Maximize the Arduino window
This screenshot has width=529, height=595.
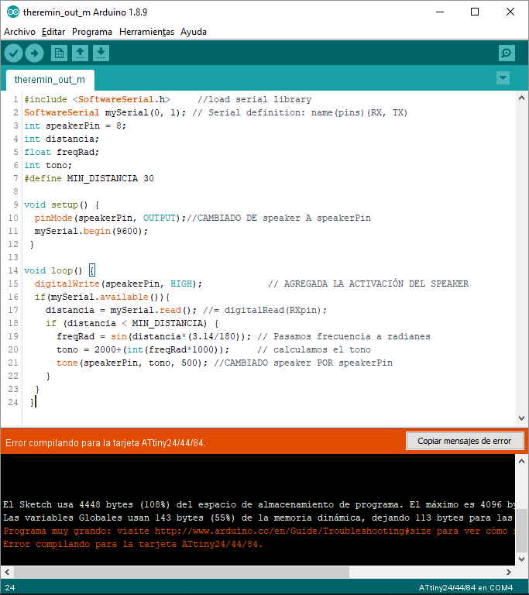coord(475,12)
